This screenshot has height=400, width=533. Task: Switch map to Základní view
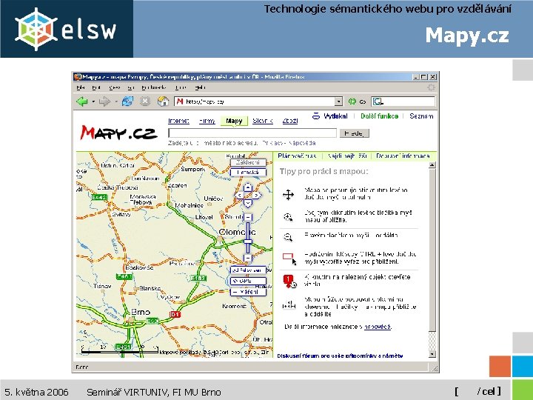click(248, 162)
